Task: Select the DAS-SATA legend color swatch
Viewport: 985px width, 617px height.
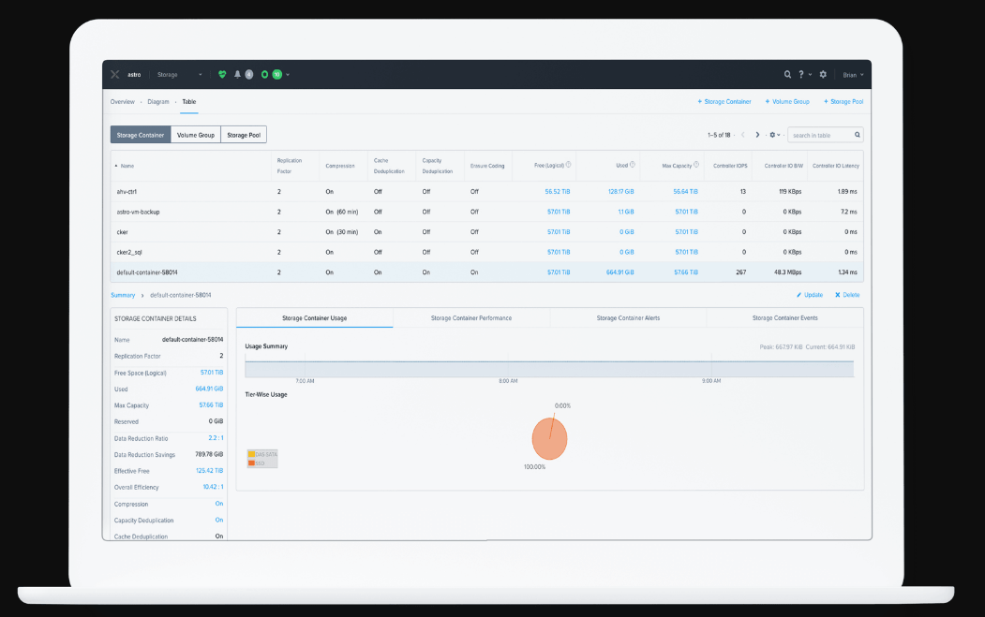Action: point(251,454)
